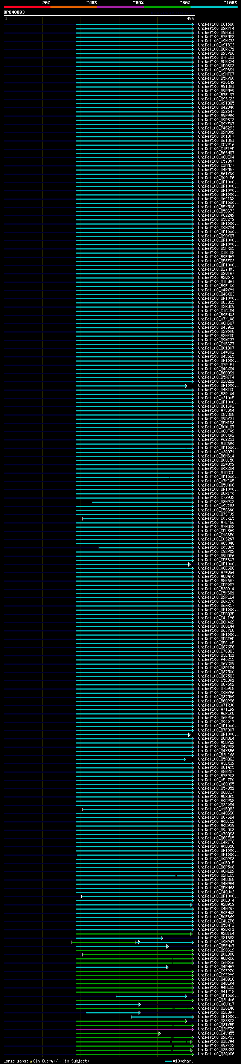Select hit UniRef100_Q6RK71
241x1064 pixels.
[216, 49]
